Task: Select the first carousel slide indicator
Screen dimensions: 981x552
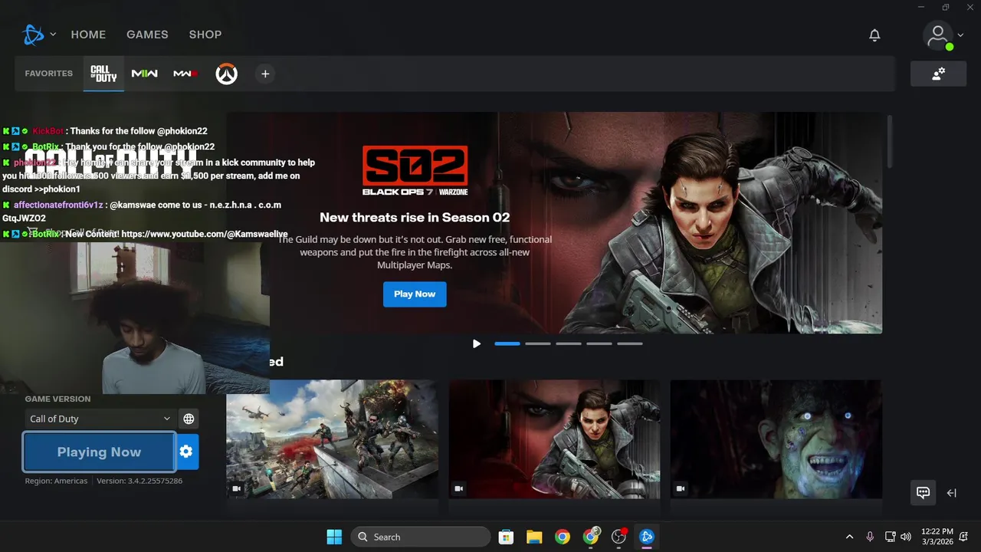Action: tap(507, 343)
